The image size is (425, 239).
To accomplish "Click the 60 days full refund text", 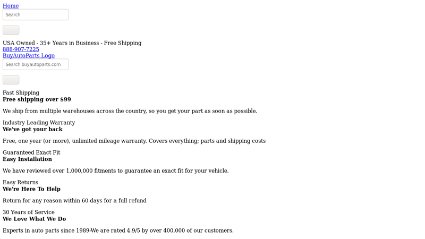I will pyautogui.click(x=74, y=201).
